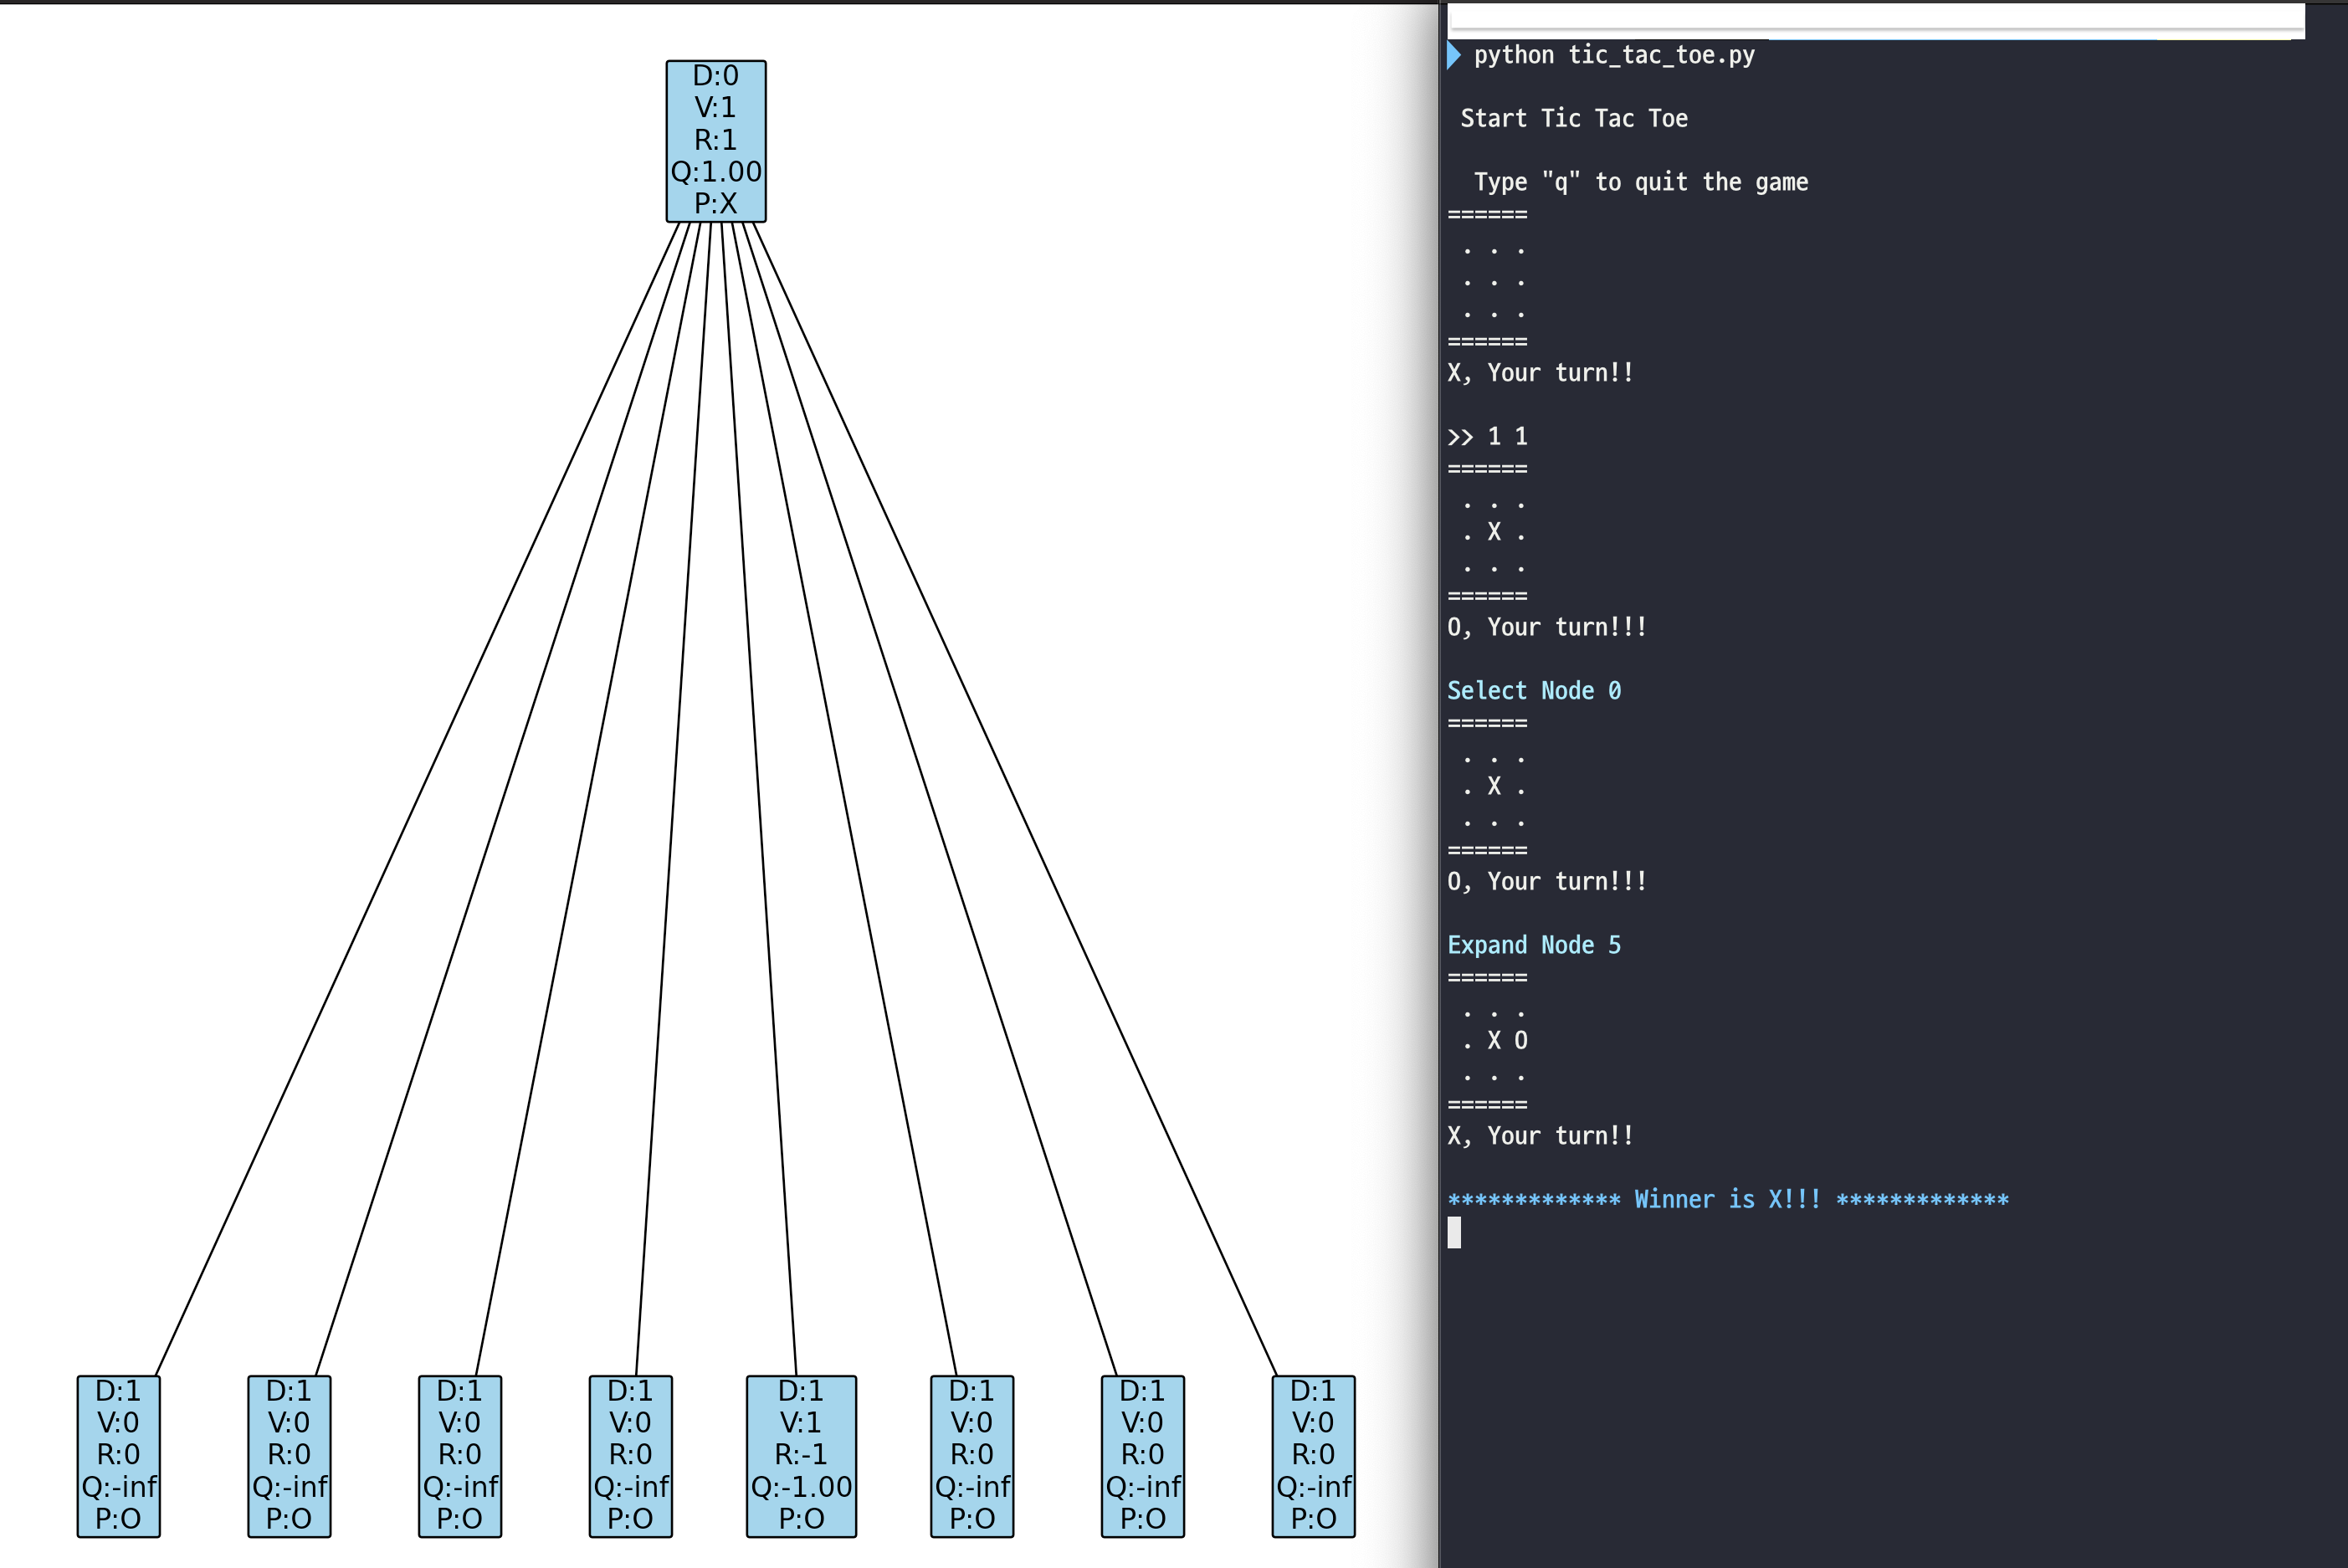Click the child node immediately right of Q:-1.00 node
Image resolution: width=2348 pixels, height=1568 pixels.
[x=972, y=1456]
